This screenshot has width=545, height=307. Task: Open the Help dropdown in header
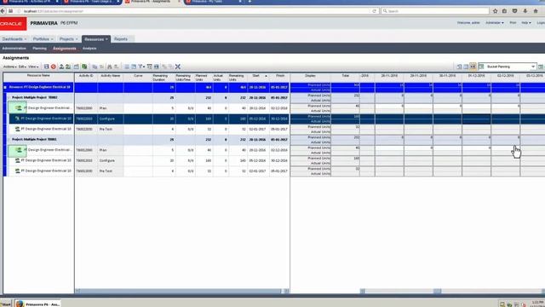coord(526,23)
